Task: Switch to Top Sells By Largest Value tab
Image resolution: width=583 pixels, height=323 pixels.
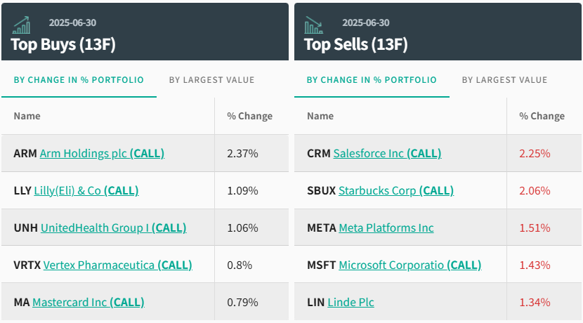Action: [x=504, y=80]
